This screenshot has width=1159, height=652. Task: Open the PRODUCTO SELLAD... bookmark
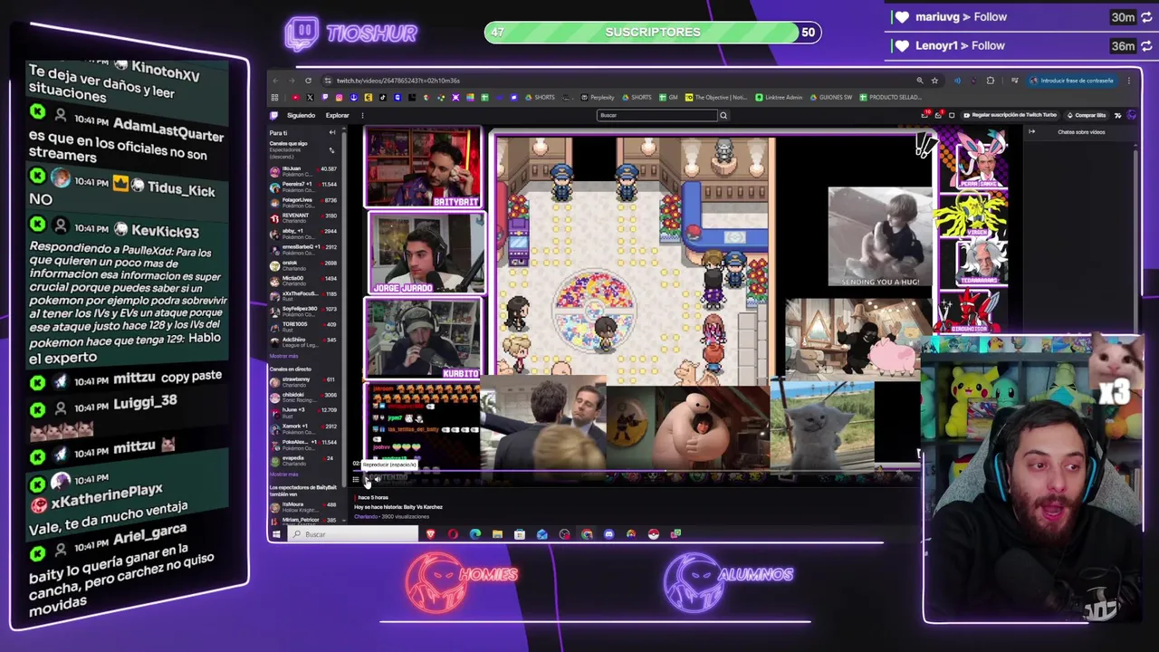click(890, 97)
